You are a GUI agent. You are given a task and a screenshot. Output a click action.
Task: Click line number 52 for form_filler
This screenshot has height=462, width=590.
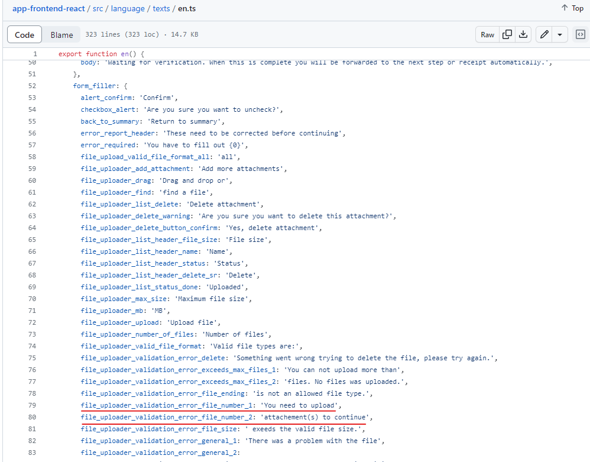[x=32, y=86]
